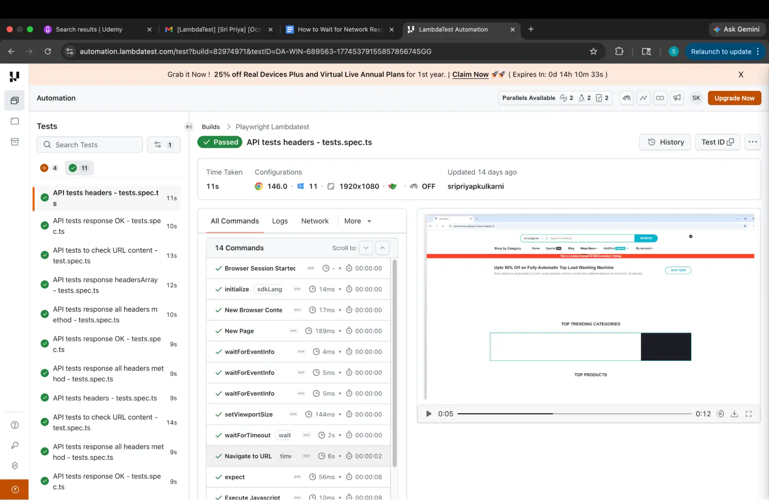Viewport: 769px width, 500px height.
Task: Click the Ask Gemini button
Action: coord(737,29)
